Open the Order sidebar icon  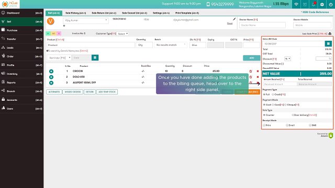pos(3,56)
